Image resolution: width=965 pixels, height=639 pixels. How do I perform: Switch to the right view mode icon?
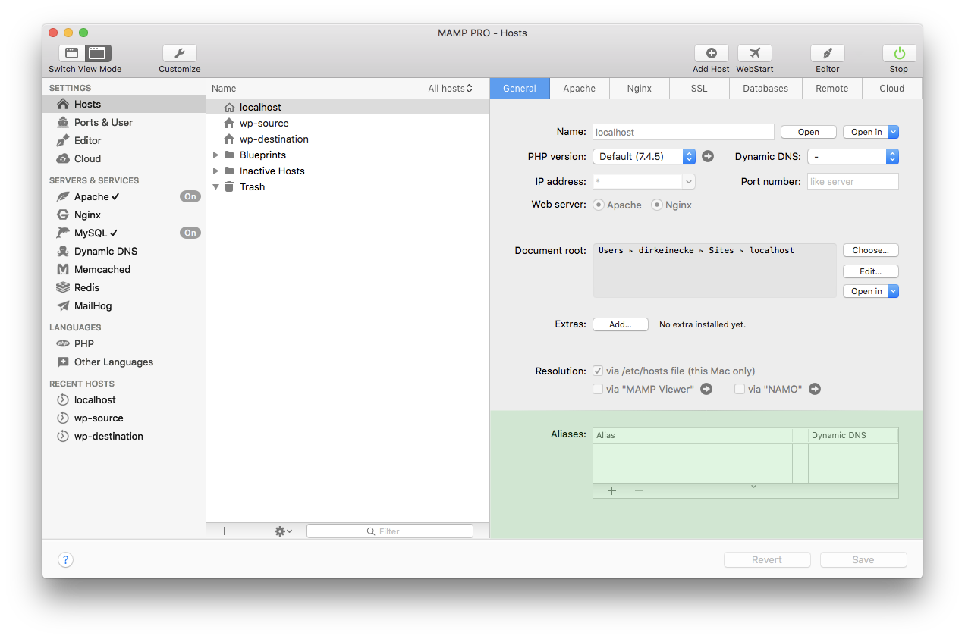[98, 53]
